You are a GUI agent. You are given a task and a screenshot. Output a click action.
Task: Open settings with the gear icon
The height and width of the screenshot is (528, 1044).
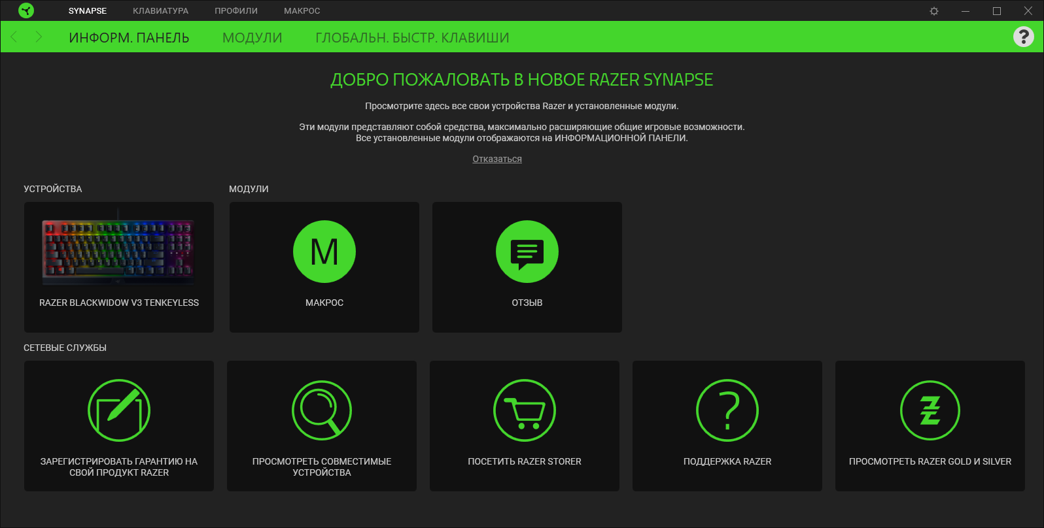(x=934, y=11)
